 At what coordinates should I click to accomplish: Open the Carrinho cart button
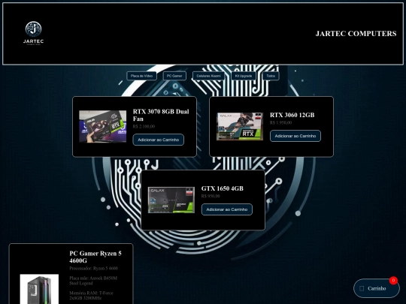377,288
